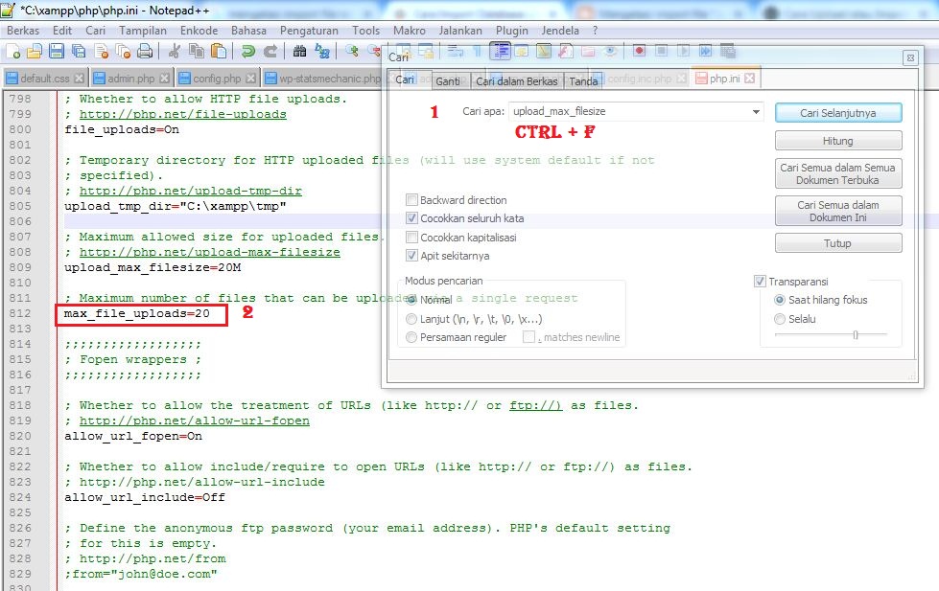Open the Edit menu
Image resolution: width=939 pixels, height=591 pixels.
click(x=62, y=31)
